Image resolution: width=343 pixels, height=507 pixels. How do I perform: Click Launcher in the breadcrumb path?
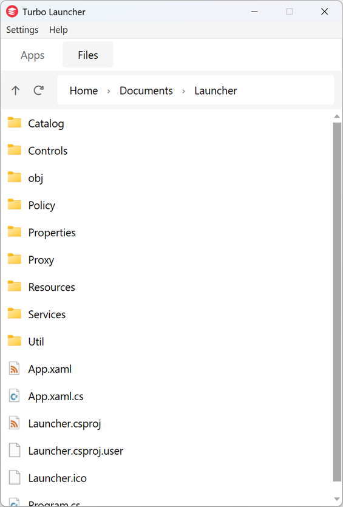pos(216,90)
